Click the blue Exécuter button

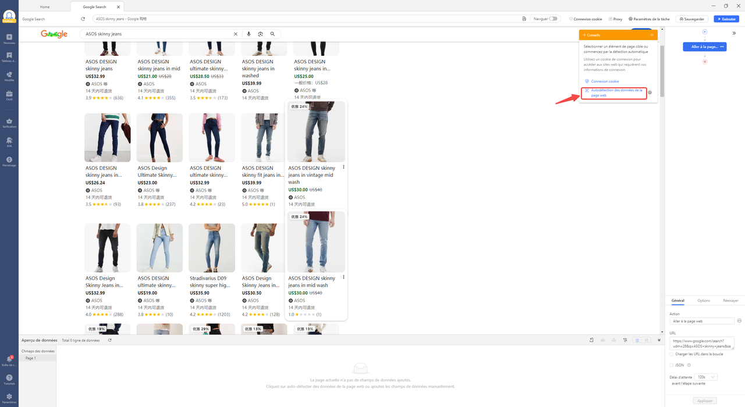click(726, 19)
